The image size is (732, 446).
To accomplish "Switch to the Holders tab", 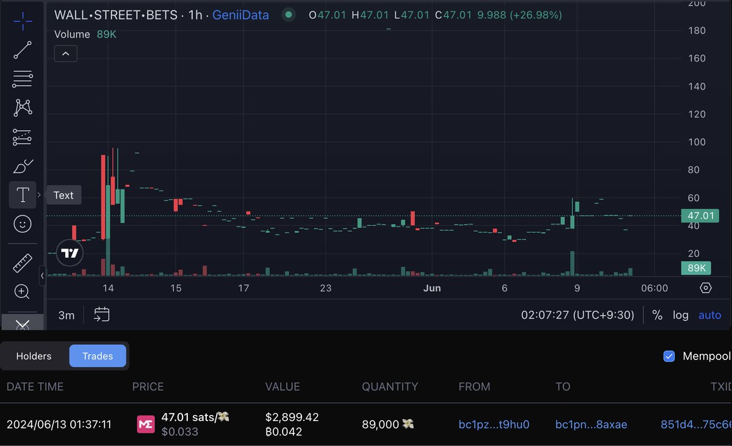I will (x=34, y=356).
